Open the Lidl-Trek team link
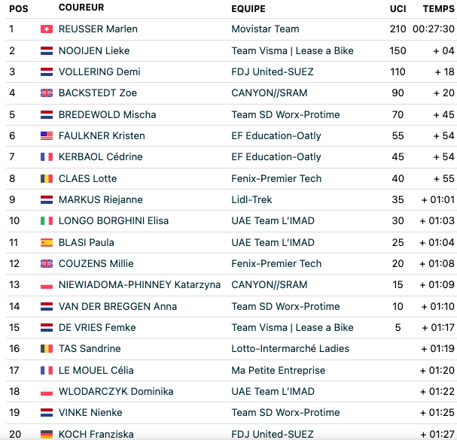The height and width of the screenshot is (440, 457). pyautogui.click(x=251, y=200)
